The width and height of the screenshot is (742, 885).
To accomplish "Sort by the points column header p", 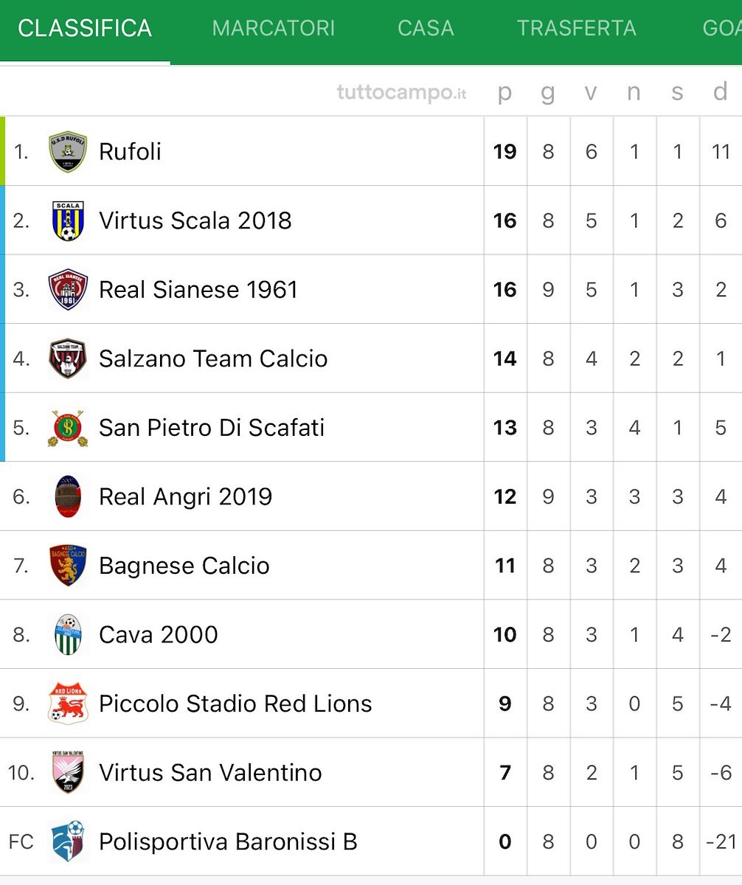I will pos(505,93).
